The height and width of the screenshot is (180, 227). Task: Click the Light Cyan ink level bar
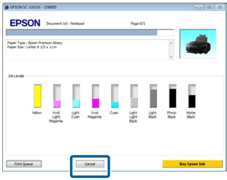click(76, 96)
